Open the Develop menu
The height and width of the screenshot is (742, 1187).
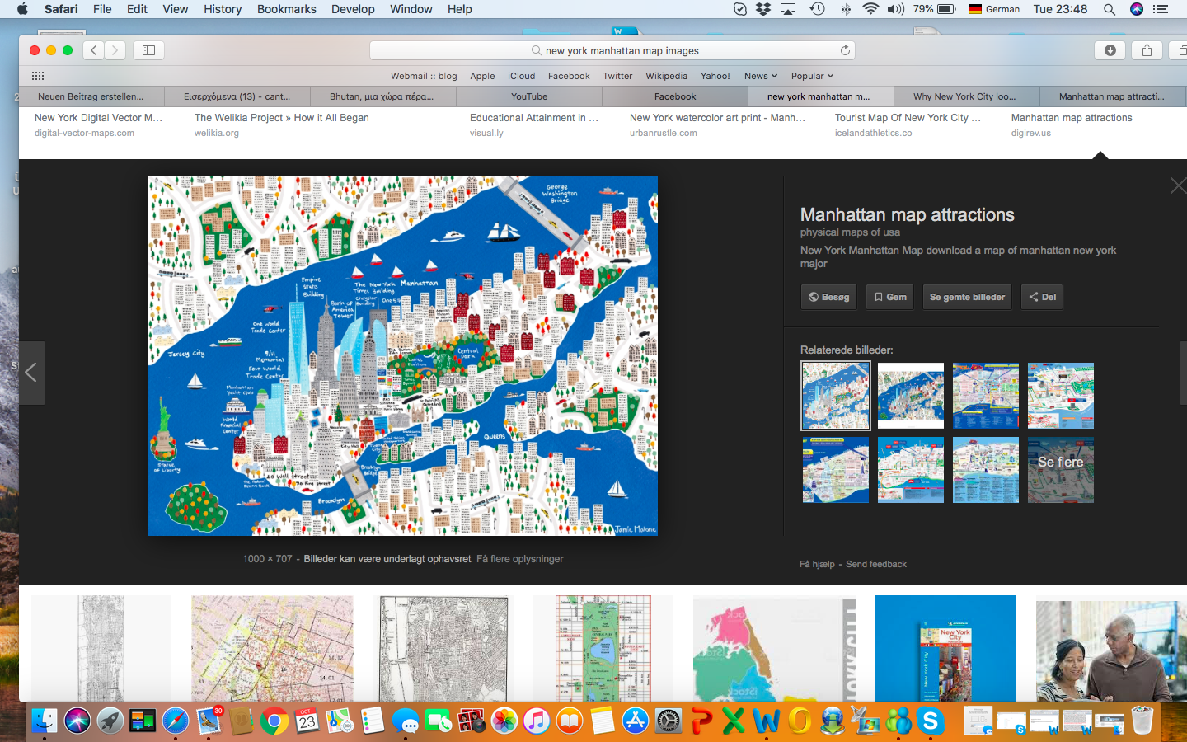[x=353, y=9]
